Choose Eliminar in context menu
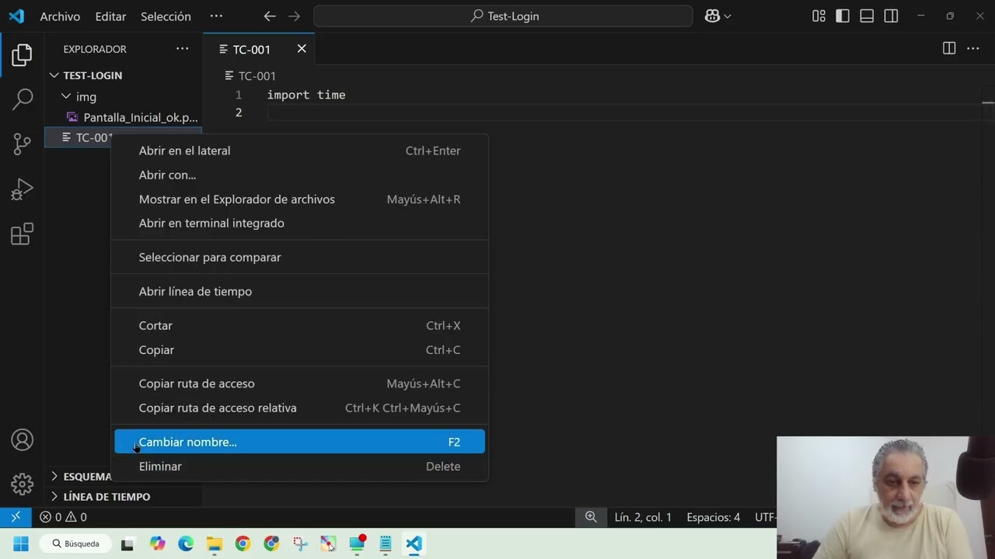 299,466
